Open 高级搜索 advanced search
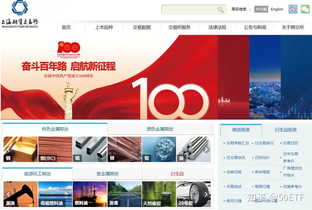Screen dimensions: 312x210 coord(239,9)
